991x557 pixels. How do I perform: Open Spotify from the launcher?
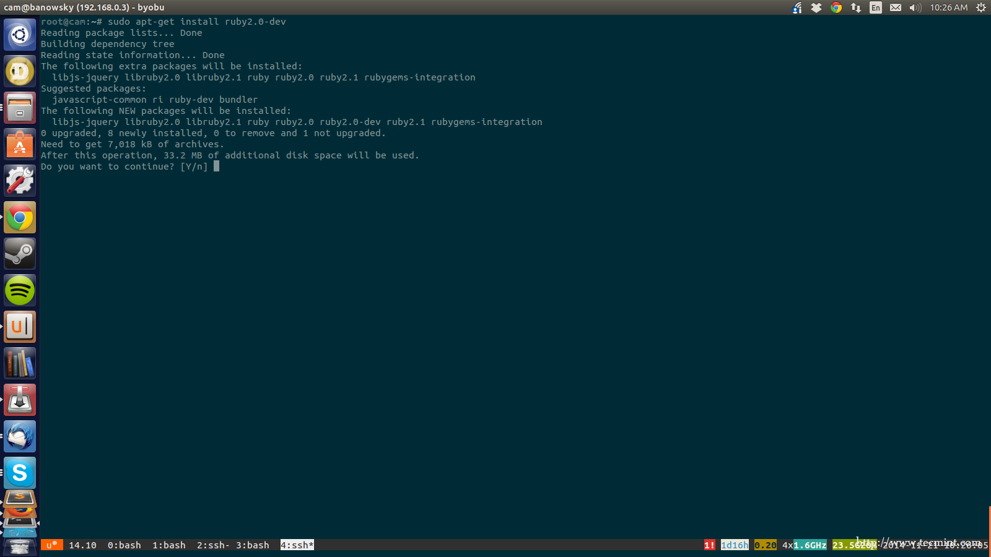[20, 290]
